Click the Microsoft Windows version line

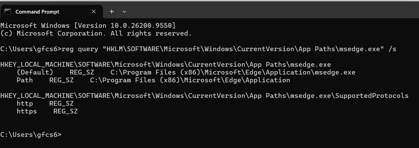[88, 25]
